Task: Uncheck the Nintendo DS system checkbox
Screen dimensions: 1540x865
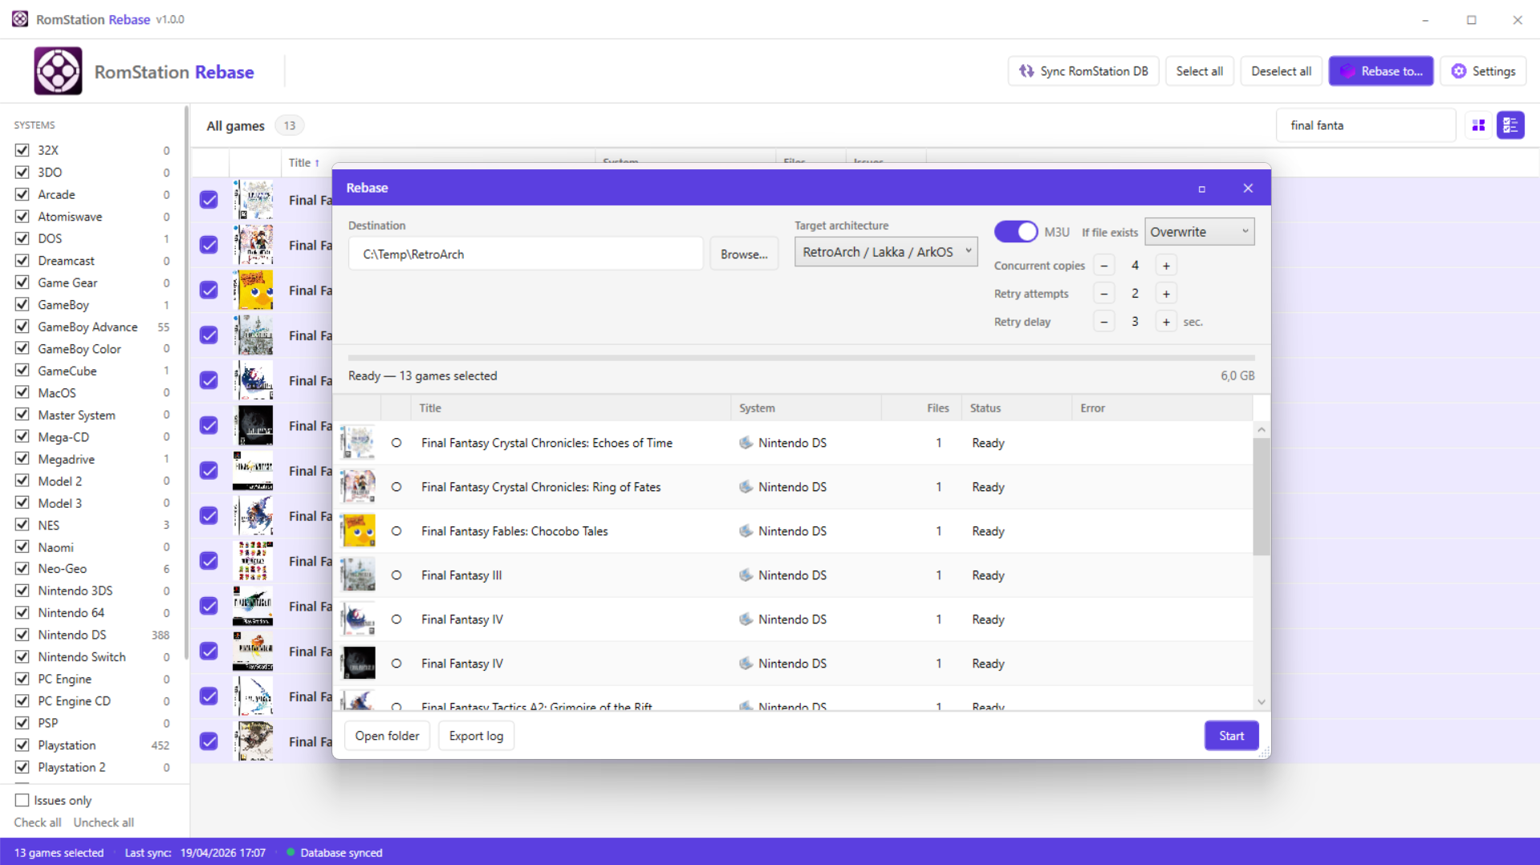Action: (x=22, y=635)
